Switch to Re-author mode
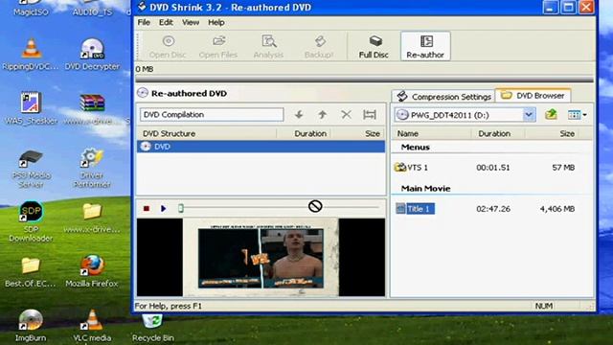Viewport: 613px width, 345px height. pyautogui.click(x=425, y=46)
